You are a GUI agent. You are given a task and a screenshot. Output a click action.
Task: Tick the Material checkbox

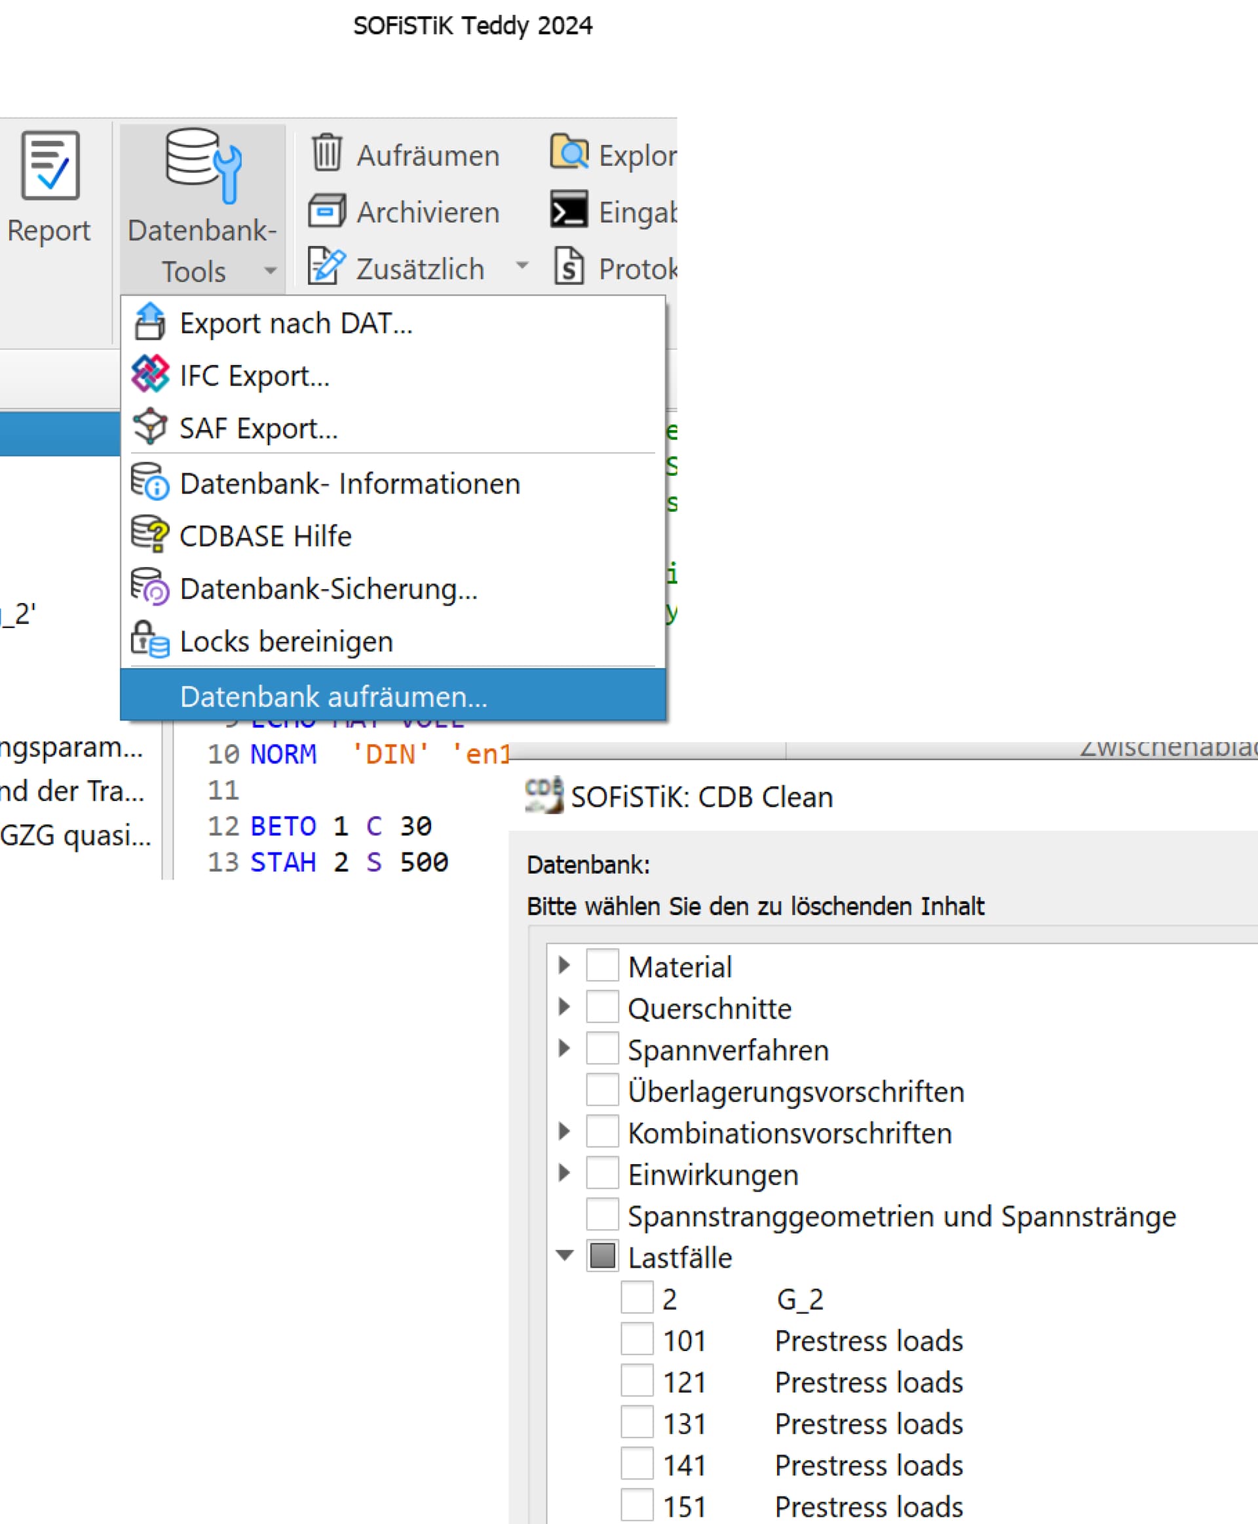602,966
